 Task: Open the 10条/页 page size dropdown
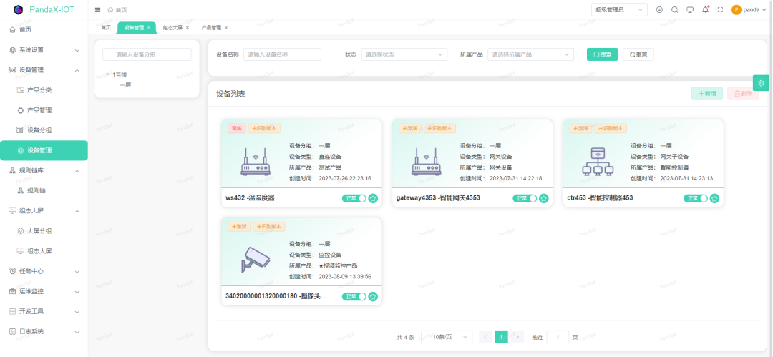coord(447,337)
